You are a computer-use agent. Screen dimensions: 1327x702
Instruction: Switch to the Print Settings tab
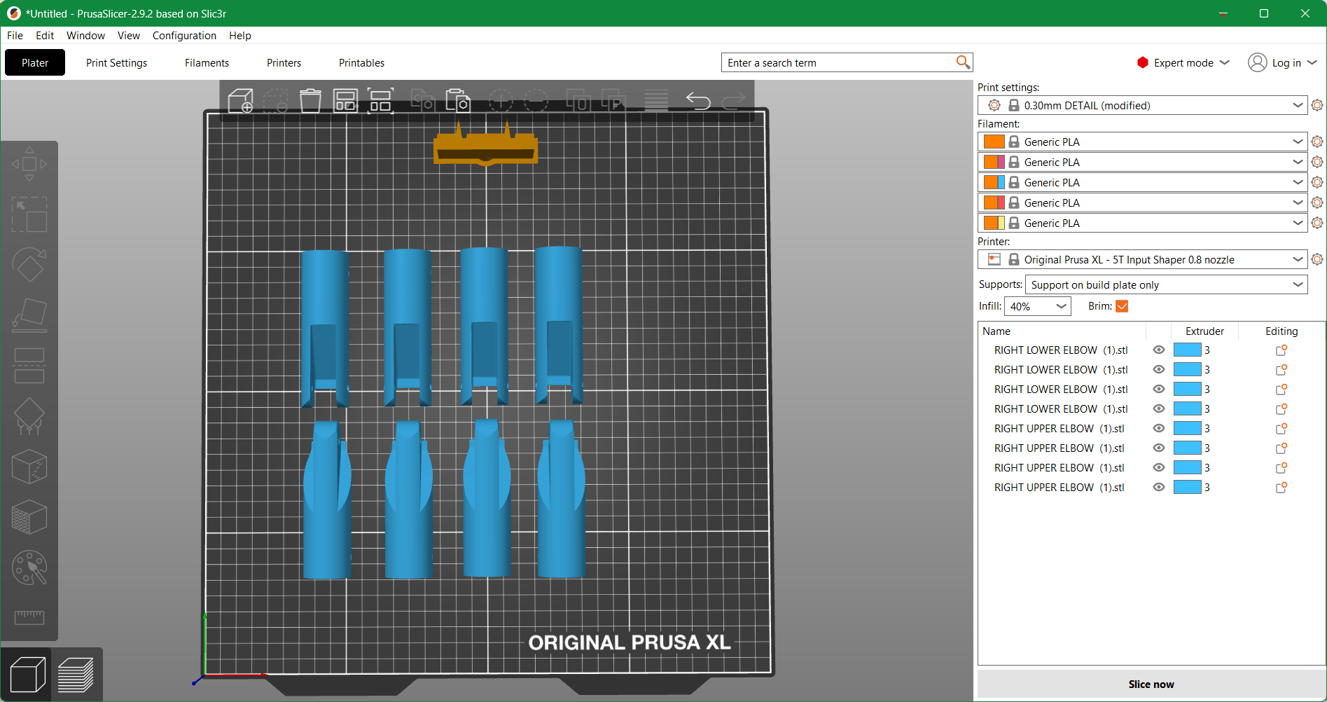116,62
